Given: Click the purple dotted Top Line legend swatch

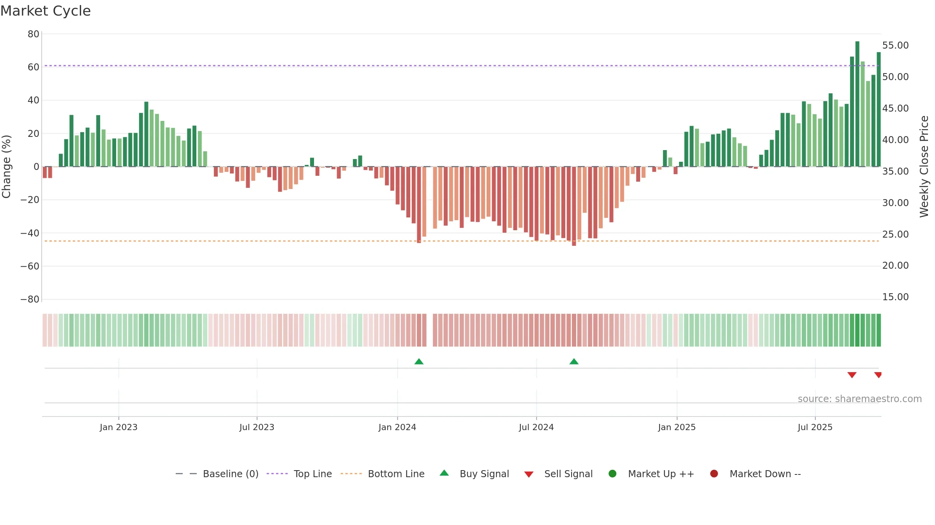Looking at the screenshot, I should pyautogui.click(x=277, y=474).
